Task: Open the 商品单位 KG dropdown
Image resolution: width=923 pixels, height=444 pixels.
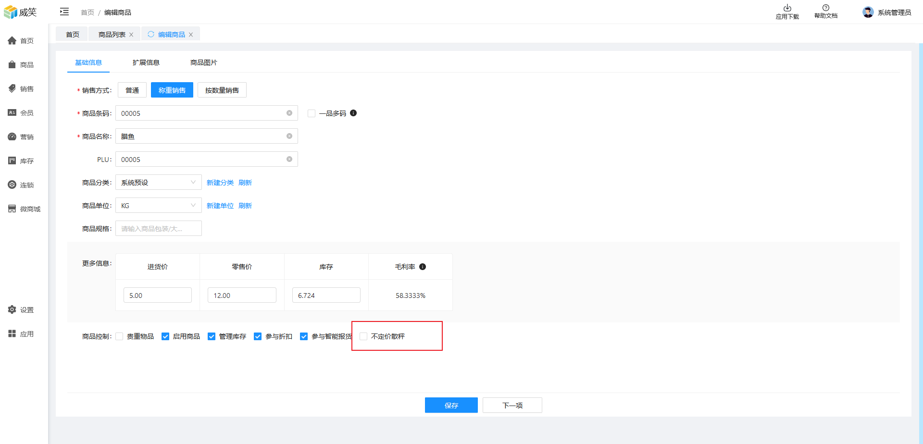Action: point(158,206)
